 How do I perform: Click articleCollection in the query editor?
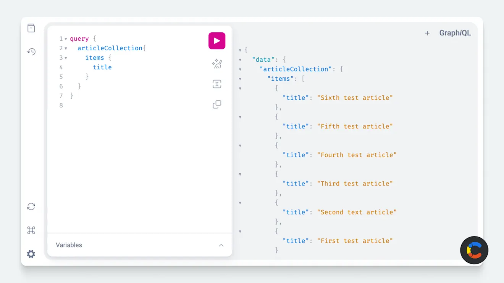(x=110, y=48)
